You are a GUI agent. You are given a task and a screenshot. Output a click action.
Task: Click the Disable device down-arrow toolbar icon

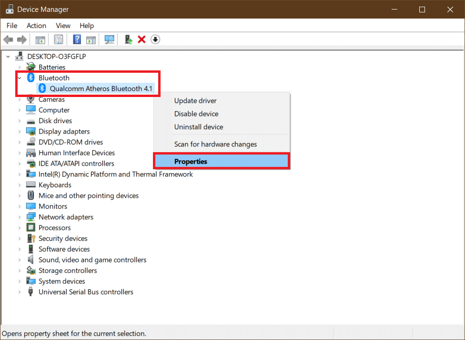click(155, 39)
